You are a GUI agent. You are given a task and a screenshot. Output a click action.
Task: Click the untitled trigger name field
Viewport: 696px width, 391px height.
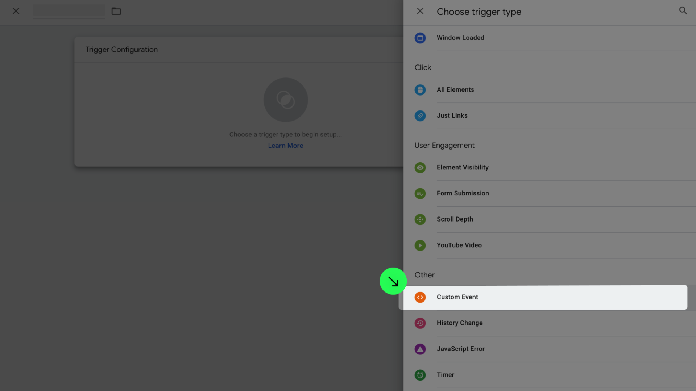pyautogui.click(x=69, y=11)
